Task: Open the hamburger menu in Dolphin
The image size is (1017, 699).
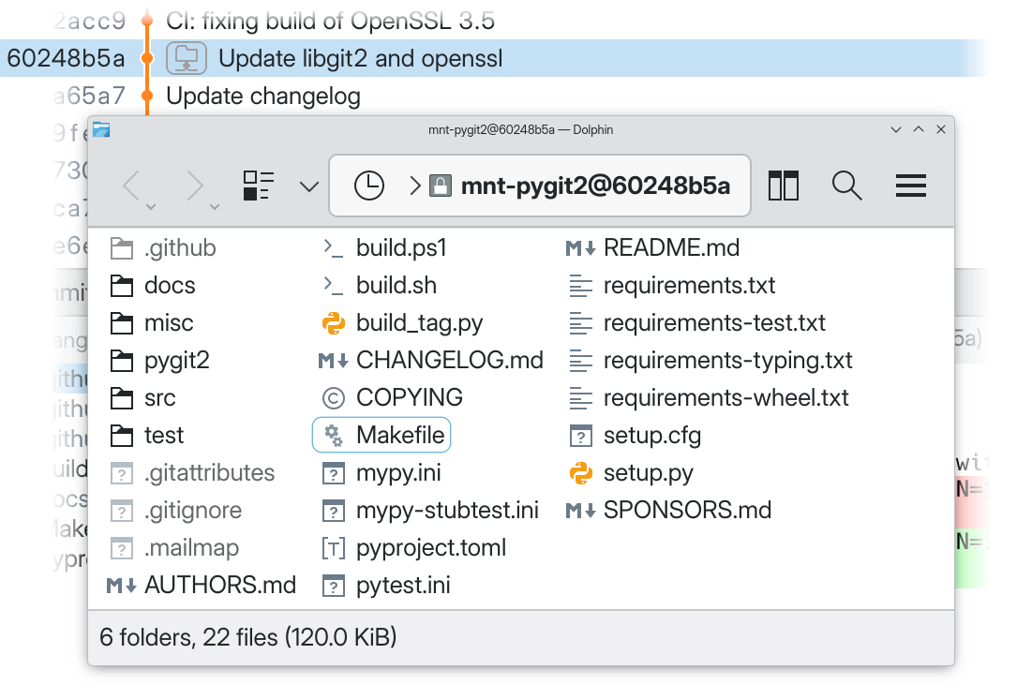Action: point(910,186)
